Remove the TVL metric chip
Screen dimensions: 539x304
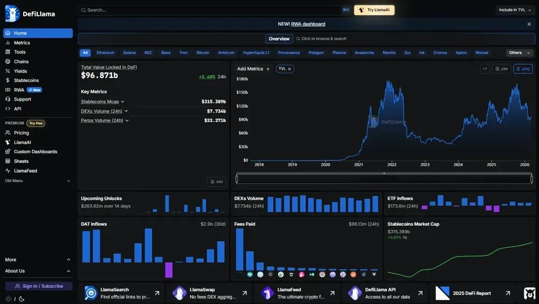pyautogui.click(x=289, y=69)
